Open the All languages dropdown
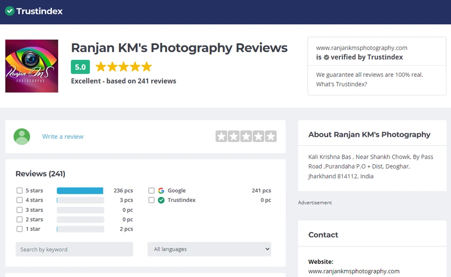Viewport: 451px width, 277px height. (x=209, y=249)
